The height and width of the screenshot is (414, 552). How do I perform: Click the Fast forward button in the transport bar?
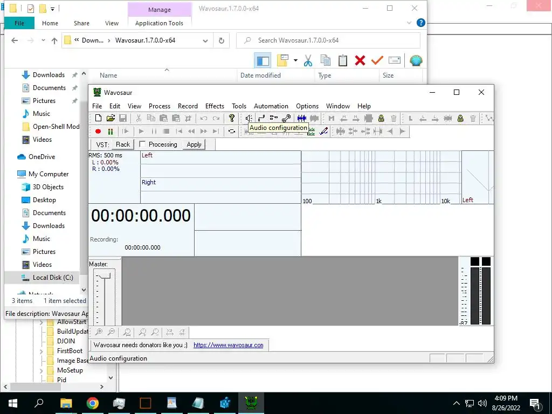tap(203, 132)
